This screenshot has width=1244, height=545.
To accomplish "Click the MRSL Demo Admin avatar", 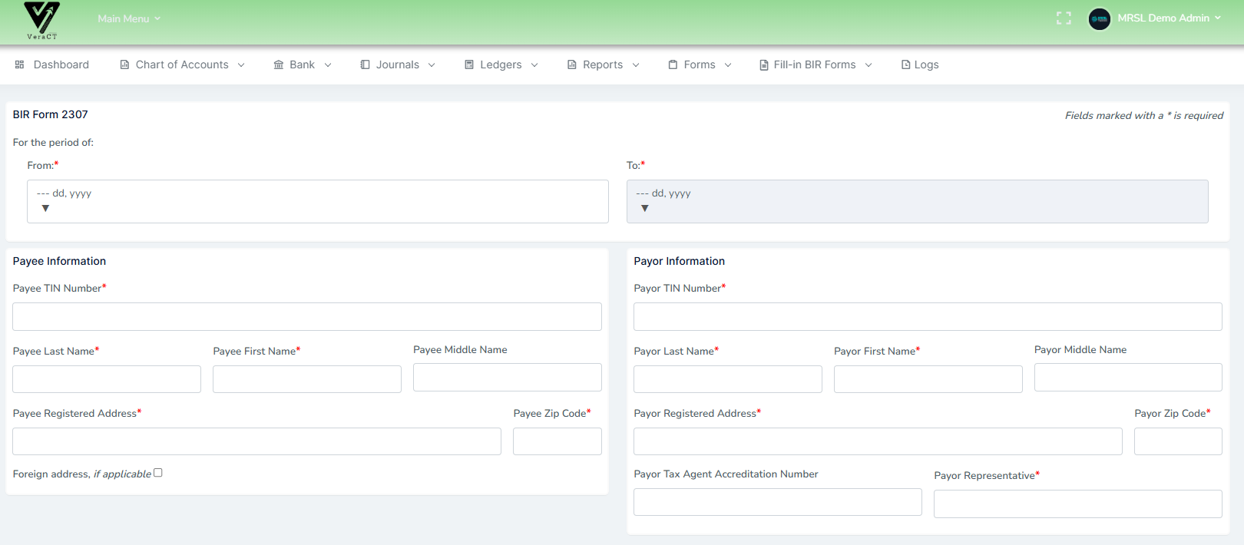I will (x=1099, y=18).
